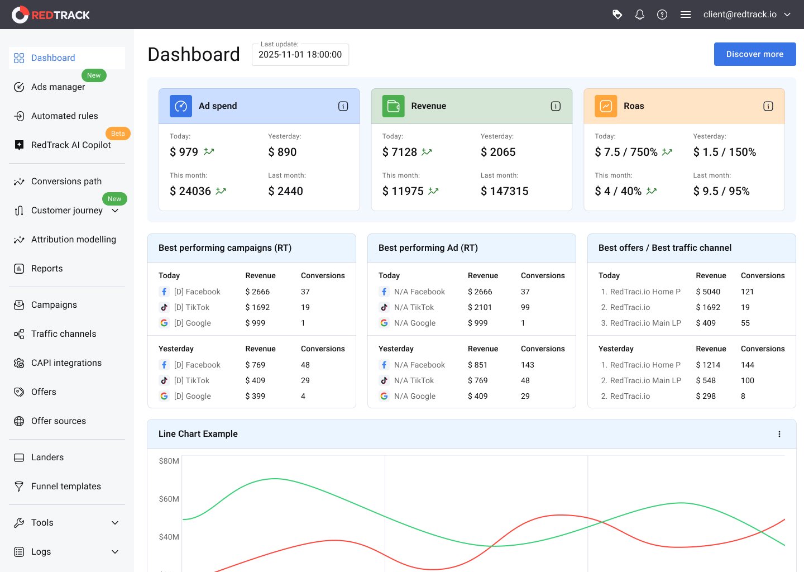Open Reports link in sidebar
This screenshot has width=804, height=572.
click(67, 269)
